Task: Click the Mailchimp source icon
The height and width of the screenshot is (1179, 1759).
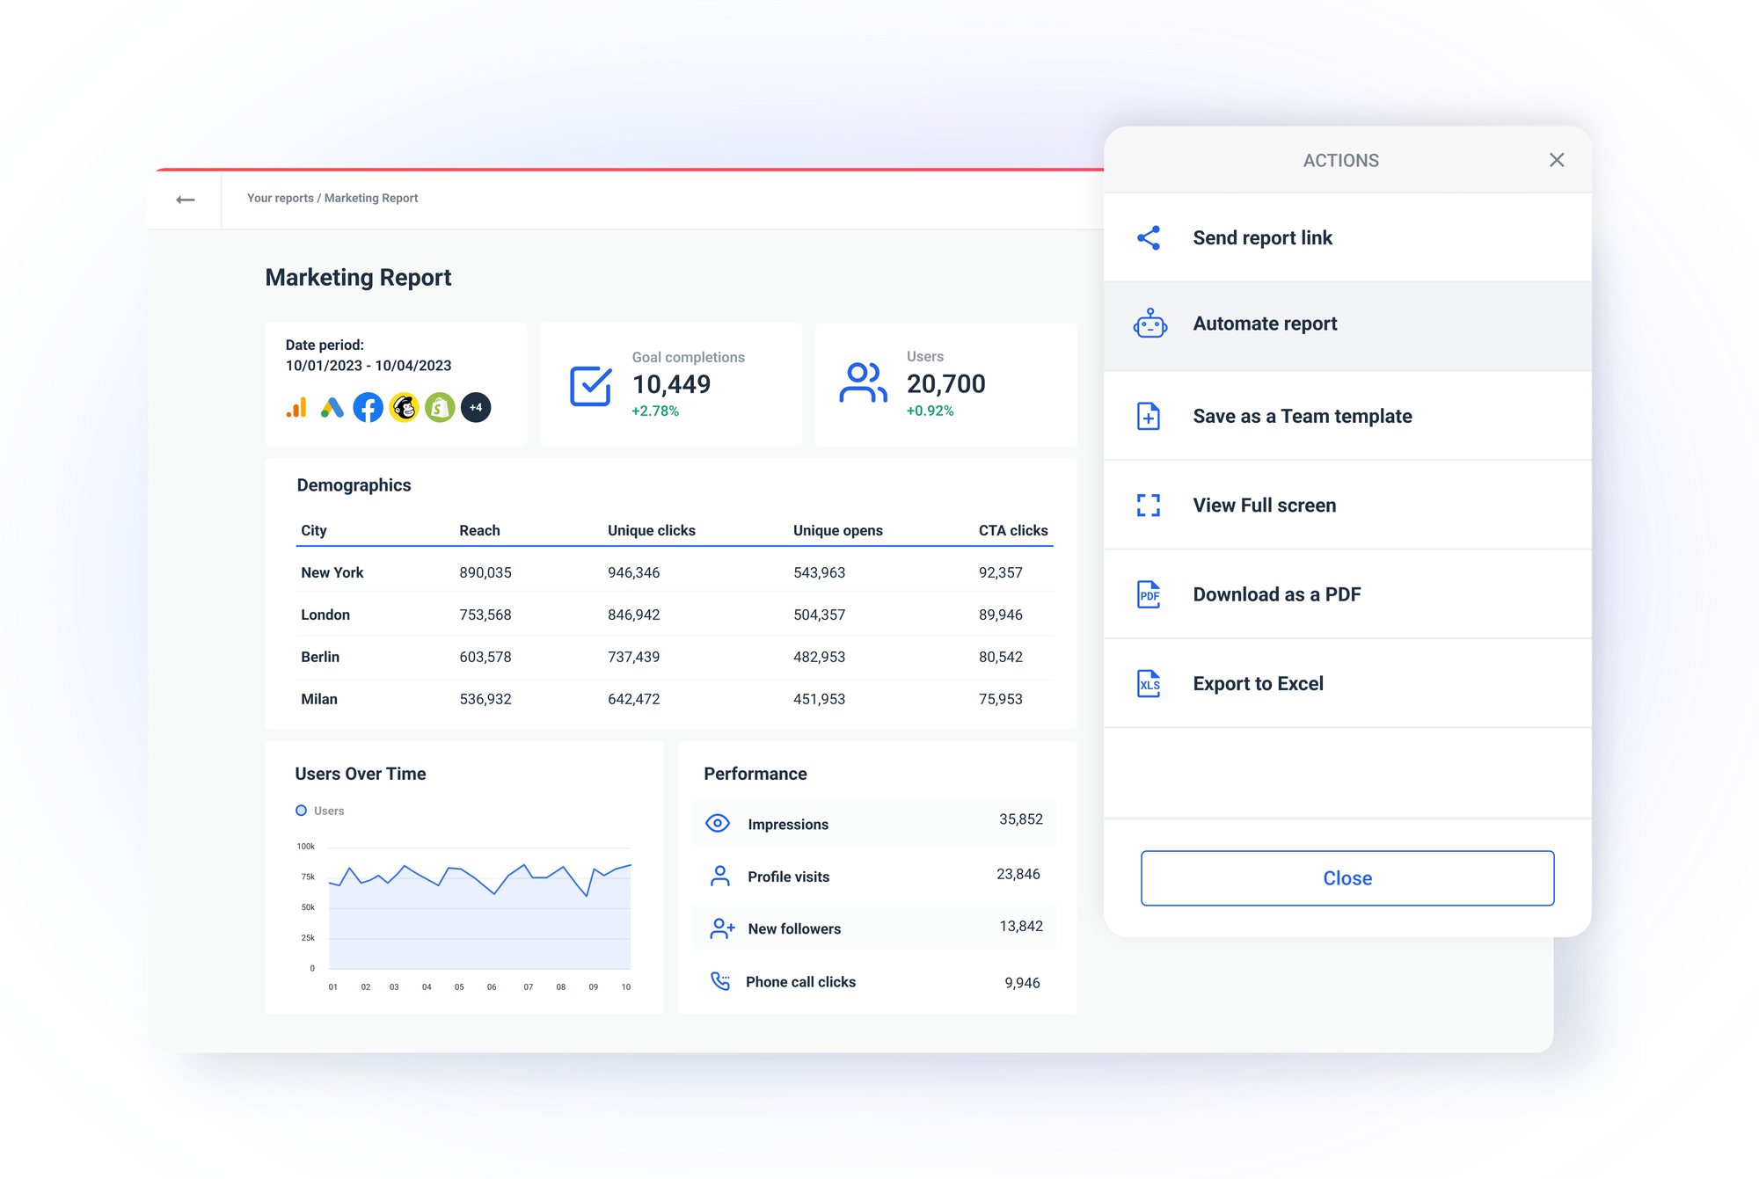Action: [x=404, y=407]
